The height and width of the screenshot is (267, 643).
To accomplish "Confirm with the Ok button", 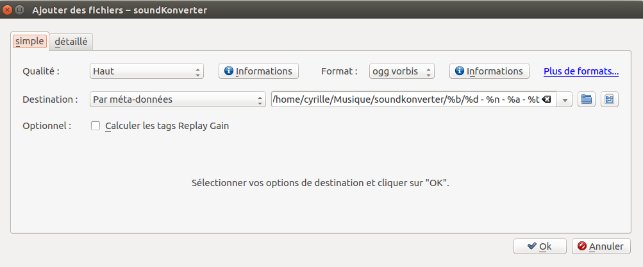I will (x=539, y=246).
